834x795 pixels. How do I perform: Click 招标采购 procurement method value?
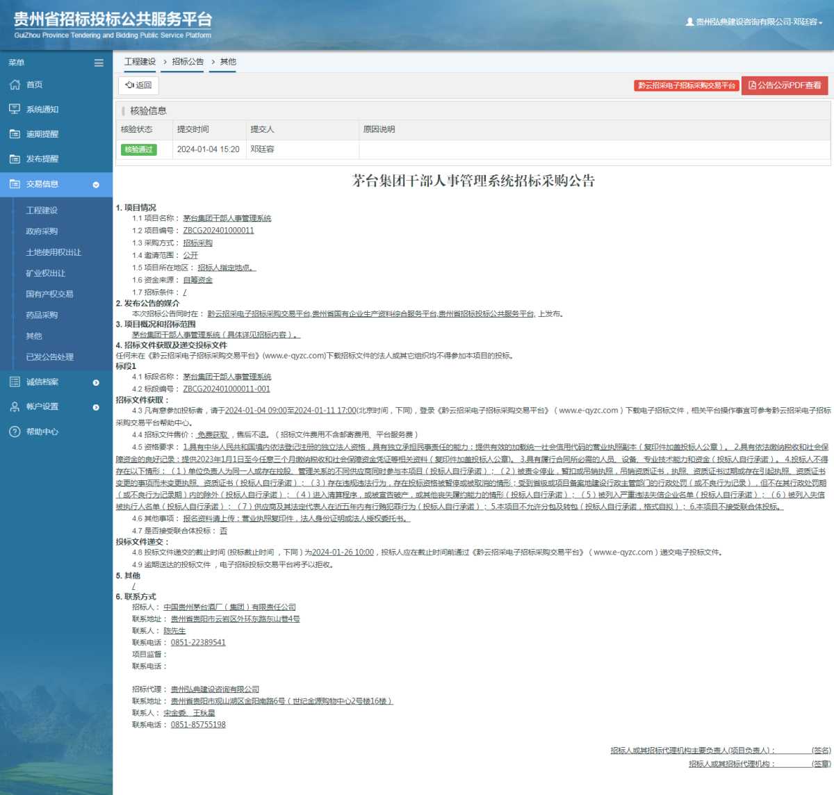click(x=198, y=243)
